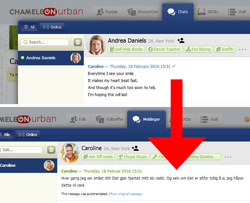This screenshot has height=203, width=250.
Task: Click the trash icon next to Search field
Action: point(77,42)
